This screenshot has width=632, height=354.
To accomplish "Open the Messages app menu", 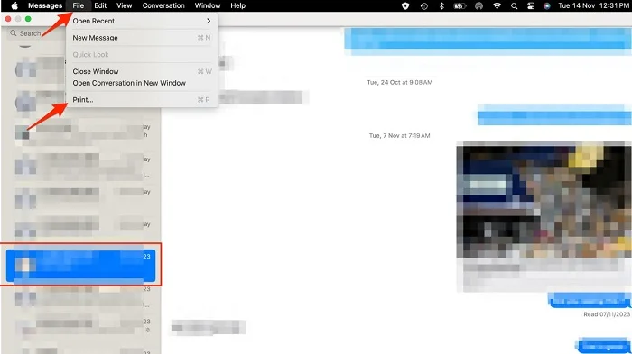I will coord(45,5).
